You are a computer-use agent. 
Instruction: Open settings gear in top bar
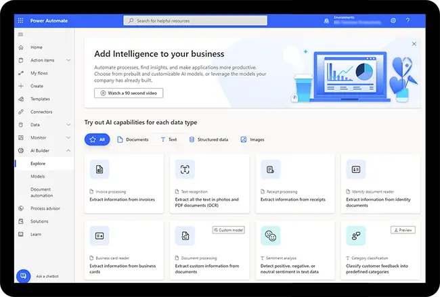pos(393,20)
